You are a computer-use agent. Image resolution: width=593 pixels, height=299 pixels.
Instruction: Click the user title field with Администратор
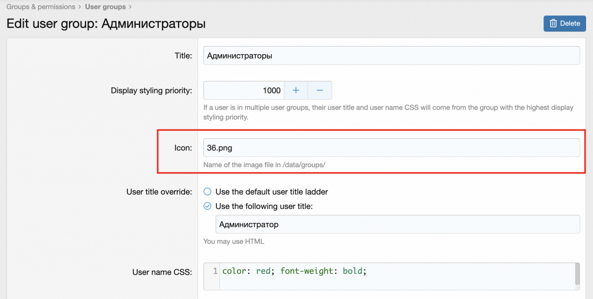coord(397,225)
